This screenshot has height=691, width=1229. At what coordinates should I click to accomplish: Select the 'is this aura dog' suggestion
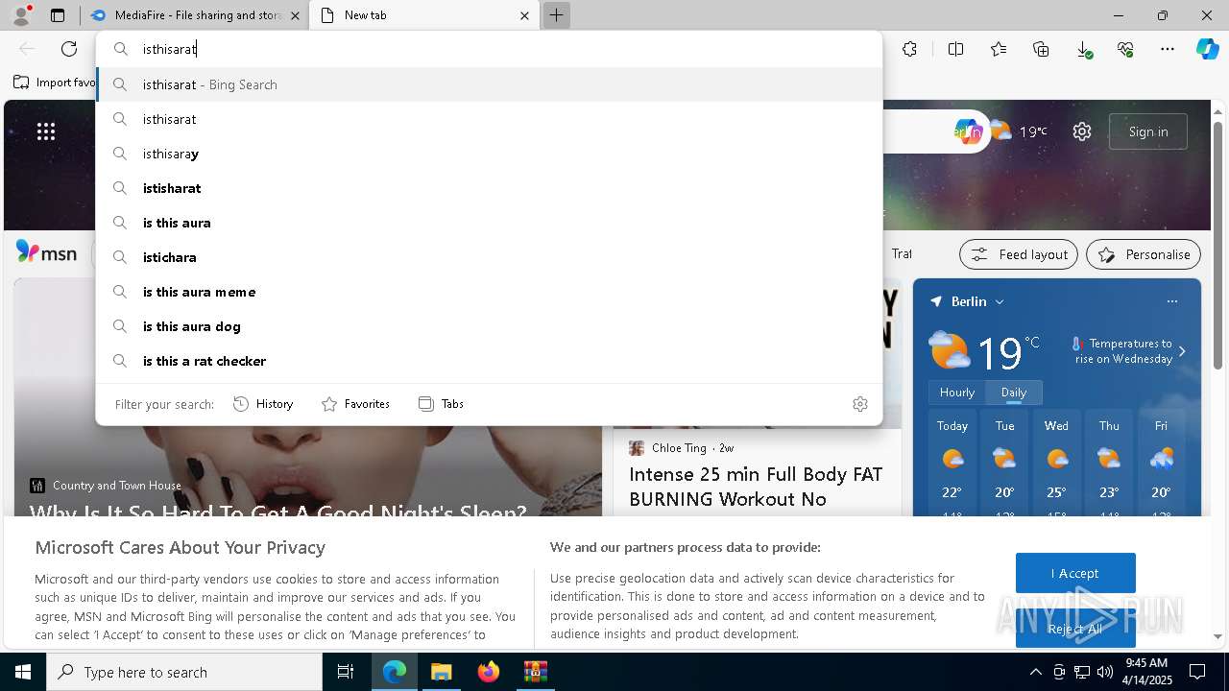click(489, 326)
